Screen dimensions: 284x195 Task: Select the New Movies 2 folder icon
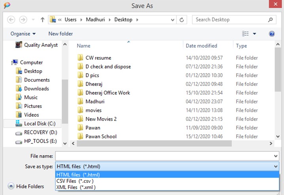tap(80, 119)
